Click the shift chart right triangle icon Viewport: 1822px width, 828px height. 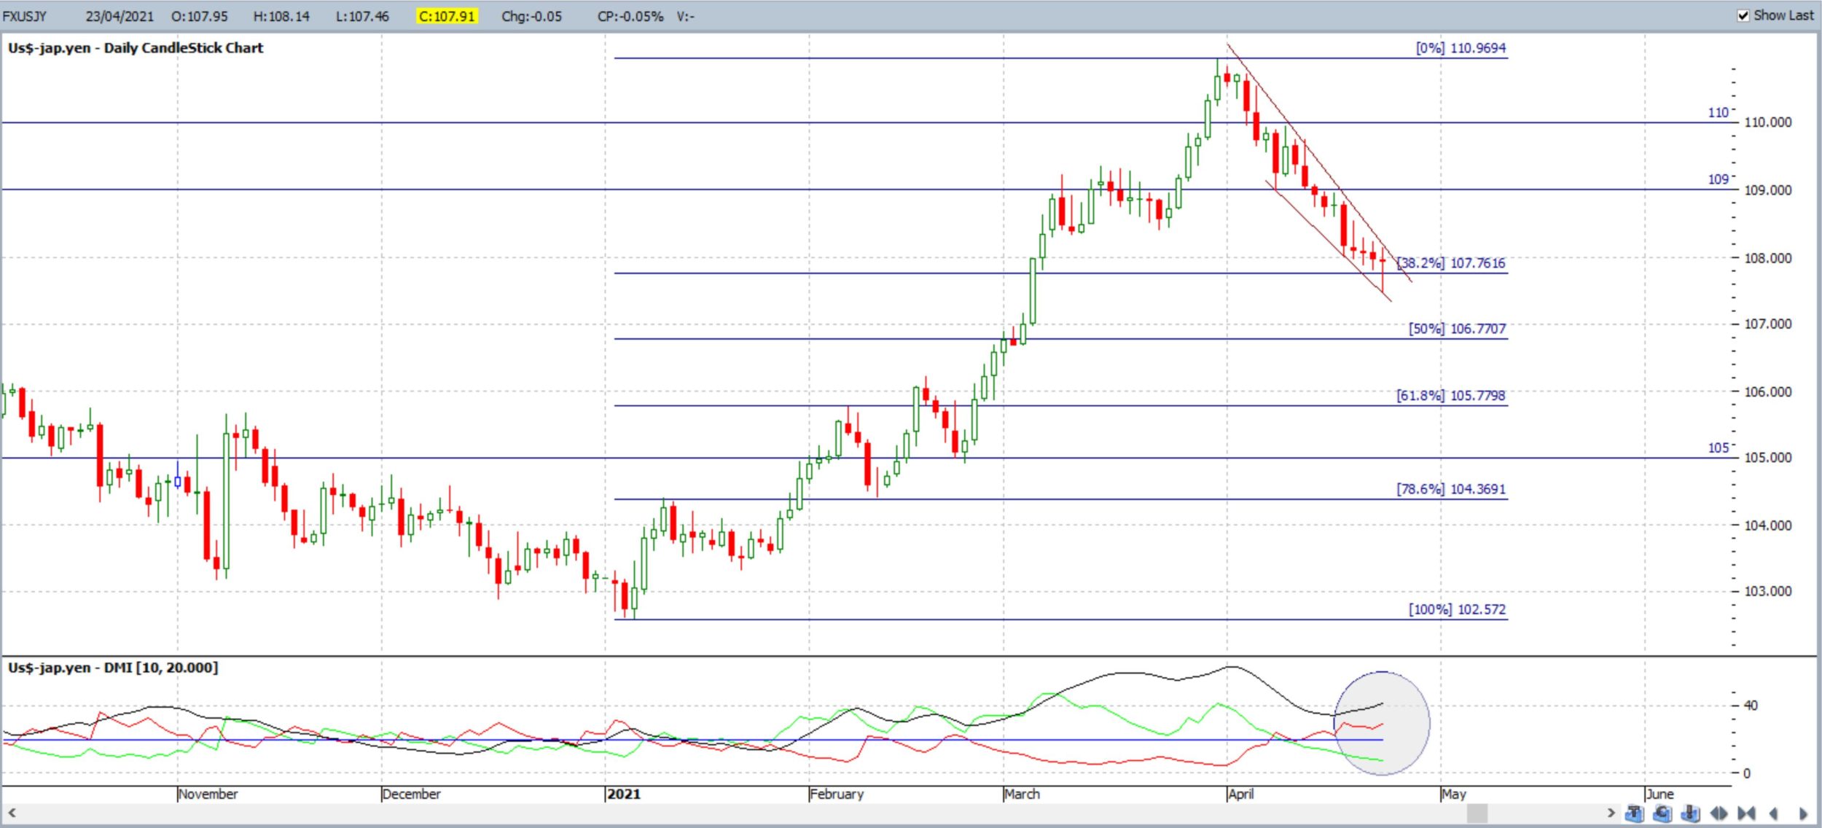point(1803,813)
